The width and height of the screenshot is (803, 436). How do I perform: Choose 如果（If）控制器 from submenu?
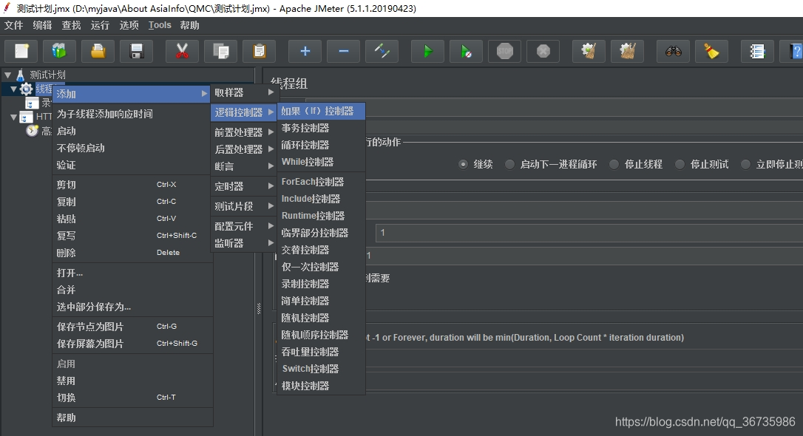pos(321,111)
